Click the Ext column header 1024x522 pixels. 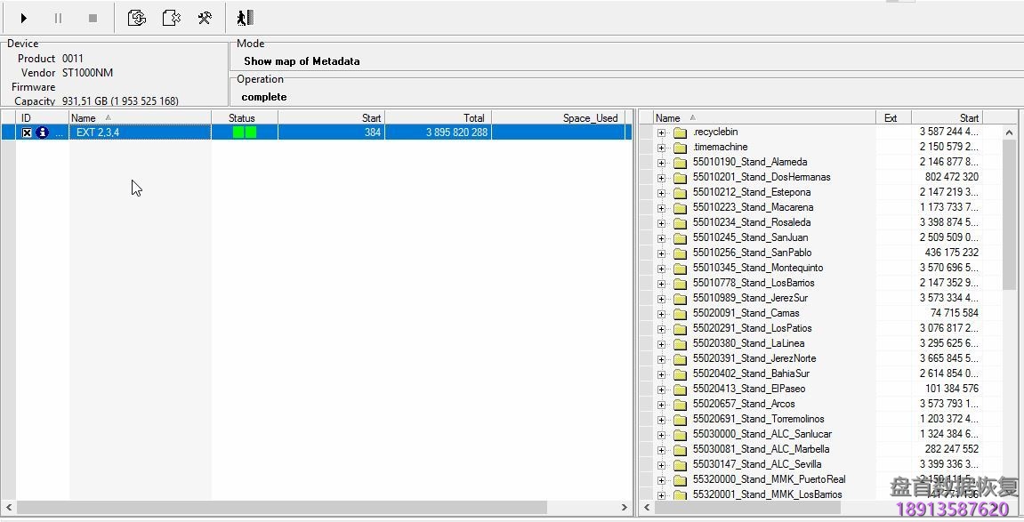(891, 116)
